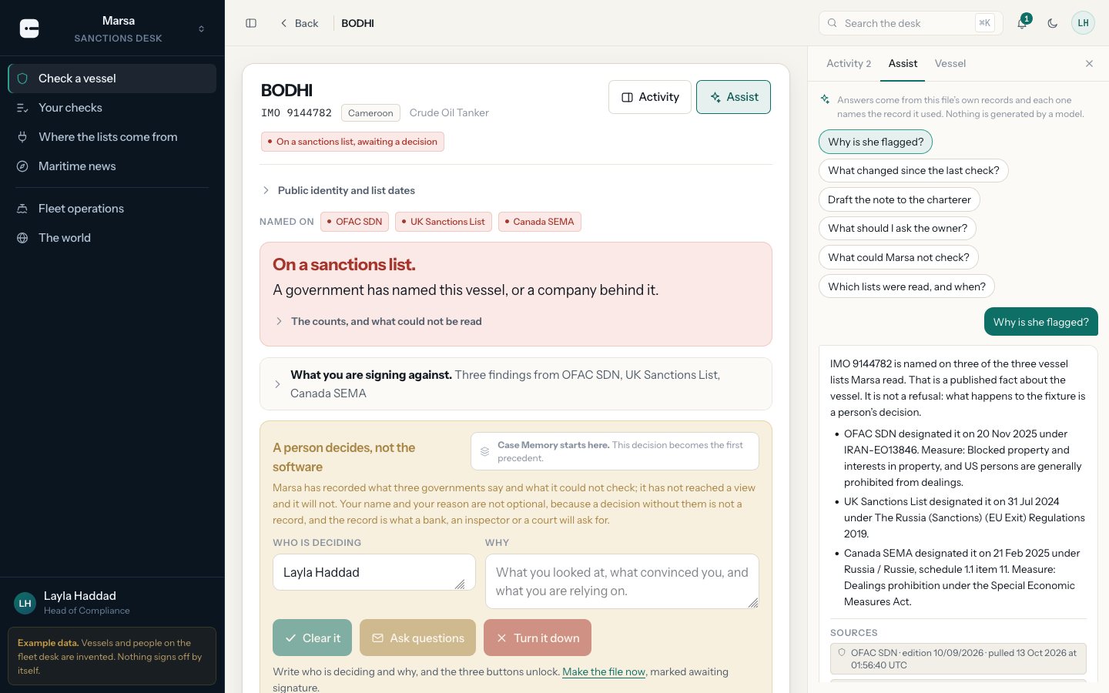
Task: Switch to the Vessel tab
Action: pyautogui.click(x=950, y=64)
